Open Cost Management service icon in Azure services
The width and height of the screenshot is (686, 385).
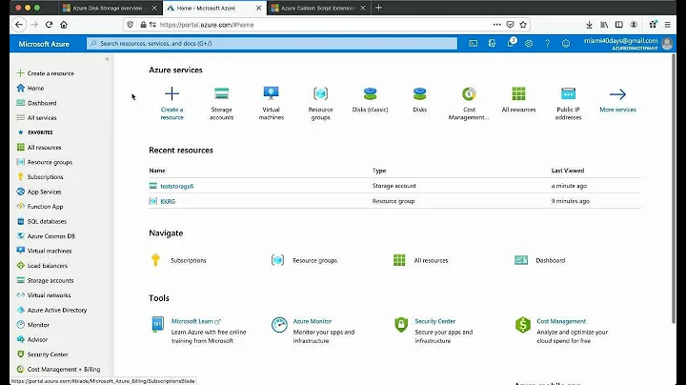click(x=469, y=93)
